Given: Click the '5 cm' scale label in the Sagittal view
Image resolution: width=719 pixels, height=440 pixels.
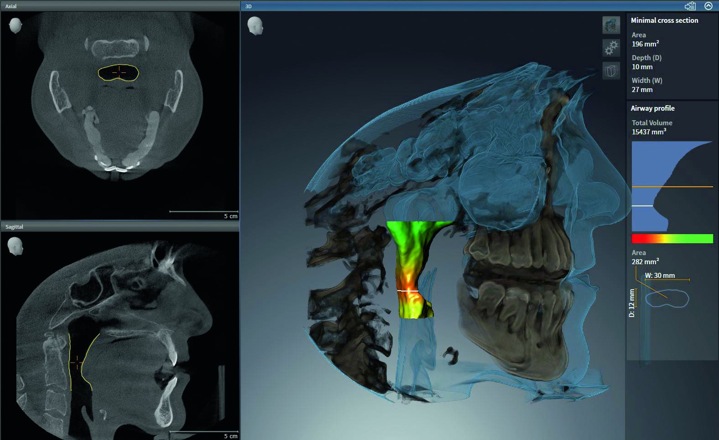Looking at the screenshot, I should (x=230, y=436).
